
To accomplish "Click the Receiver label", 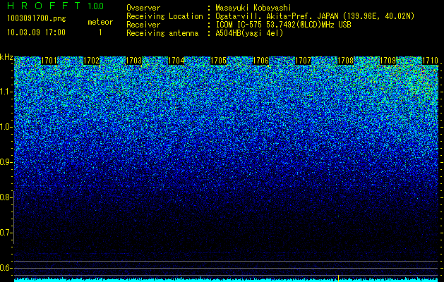I will [143, 25].
